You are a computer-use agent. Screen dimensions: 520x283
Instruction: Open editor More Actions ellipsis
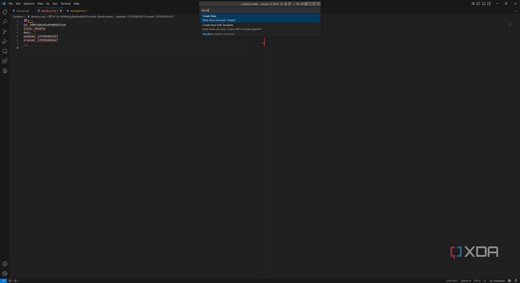coord(515,11)
